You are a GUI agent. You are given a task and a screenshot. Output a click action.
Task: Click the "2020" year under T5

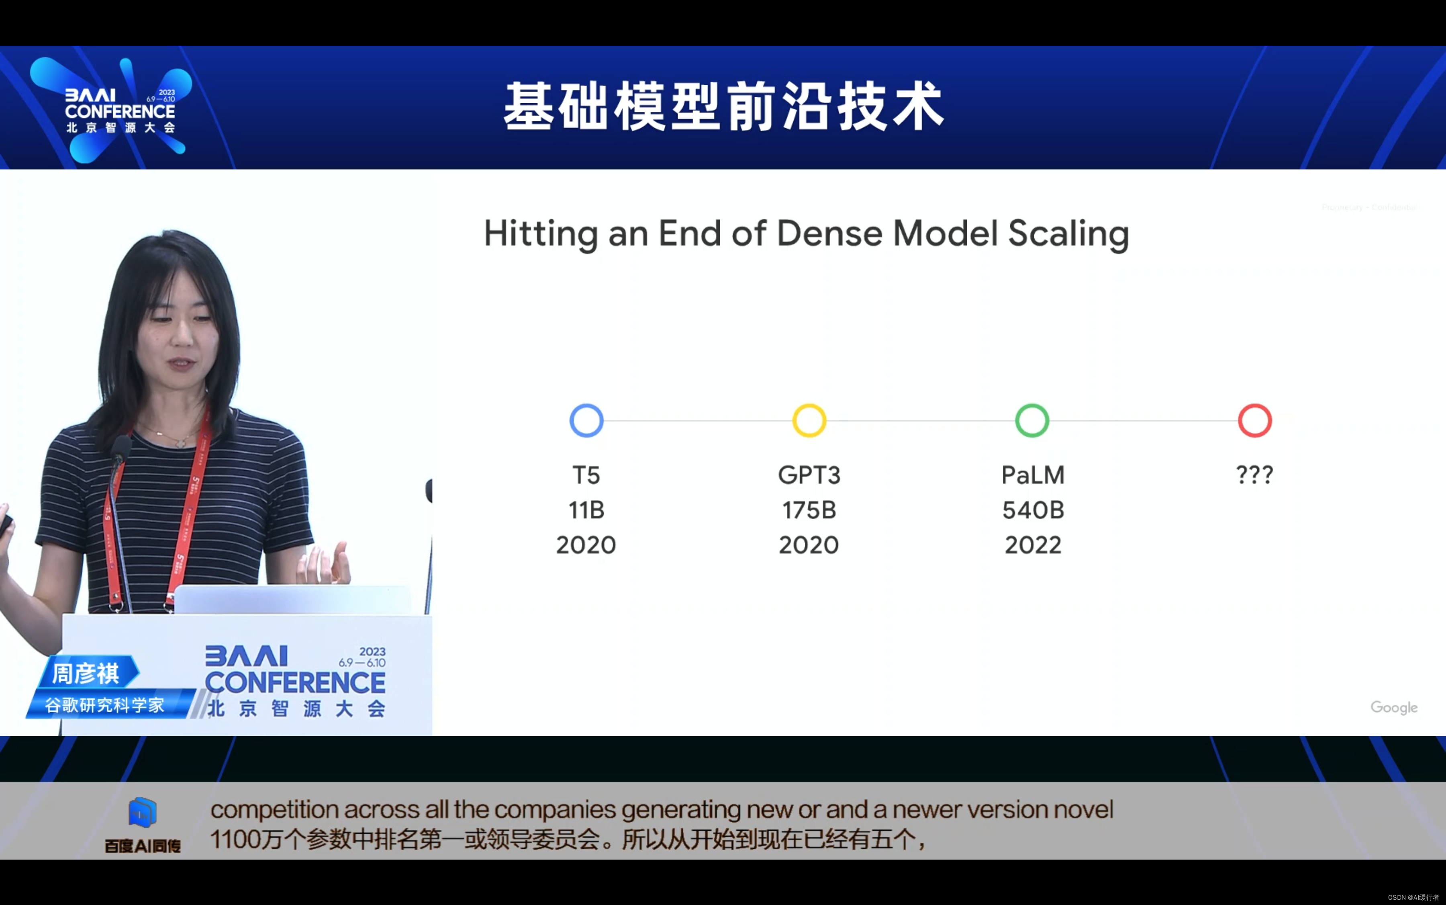click(x=586, y=545)
